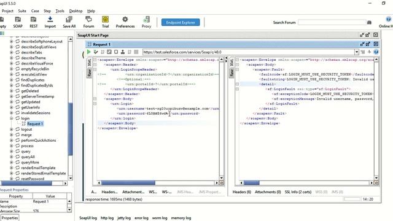Open response Headers (6) tab

pyautogui.click(x=241, y=192)
